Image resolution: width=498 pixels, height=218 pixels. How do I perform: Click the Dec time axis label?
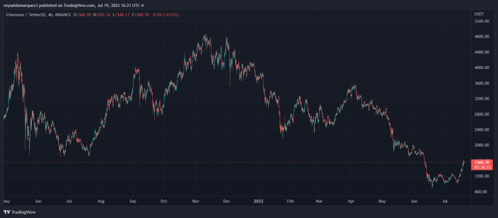(226, 201)
